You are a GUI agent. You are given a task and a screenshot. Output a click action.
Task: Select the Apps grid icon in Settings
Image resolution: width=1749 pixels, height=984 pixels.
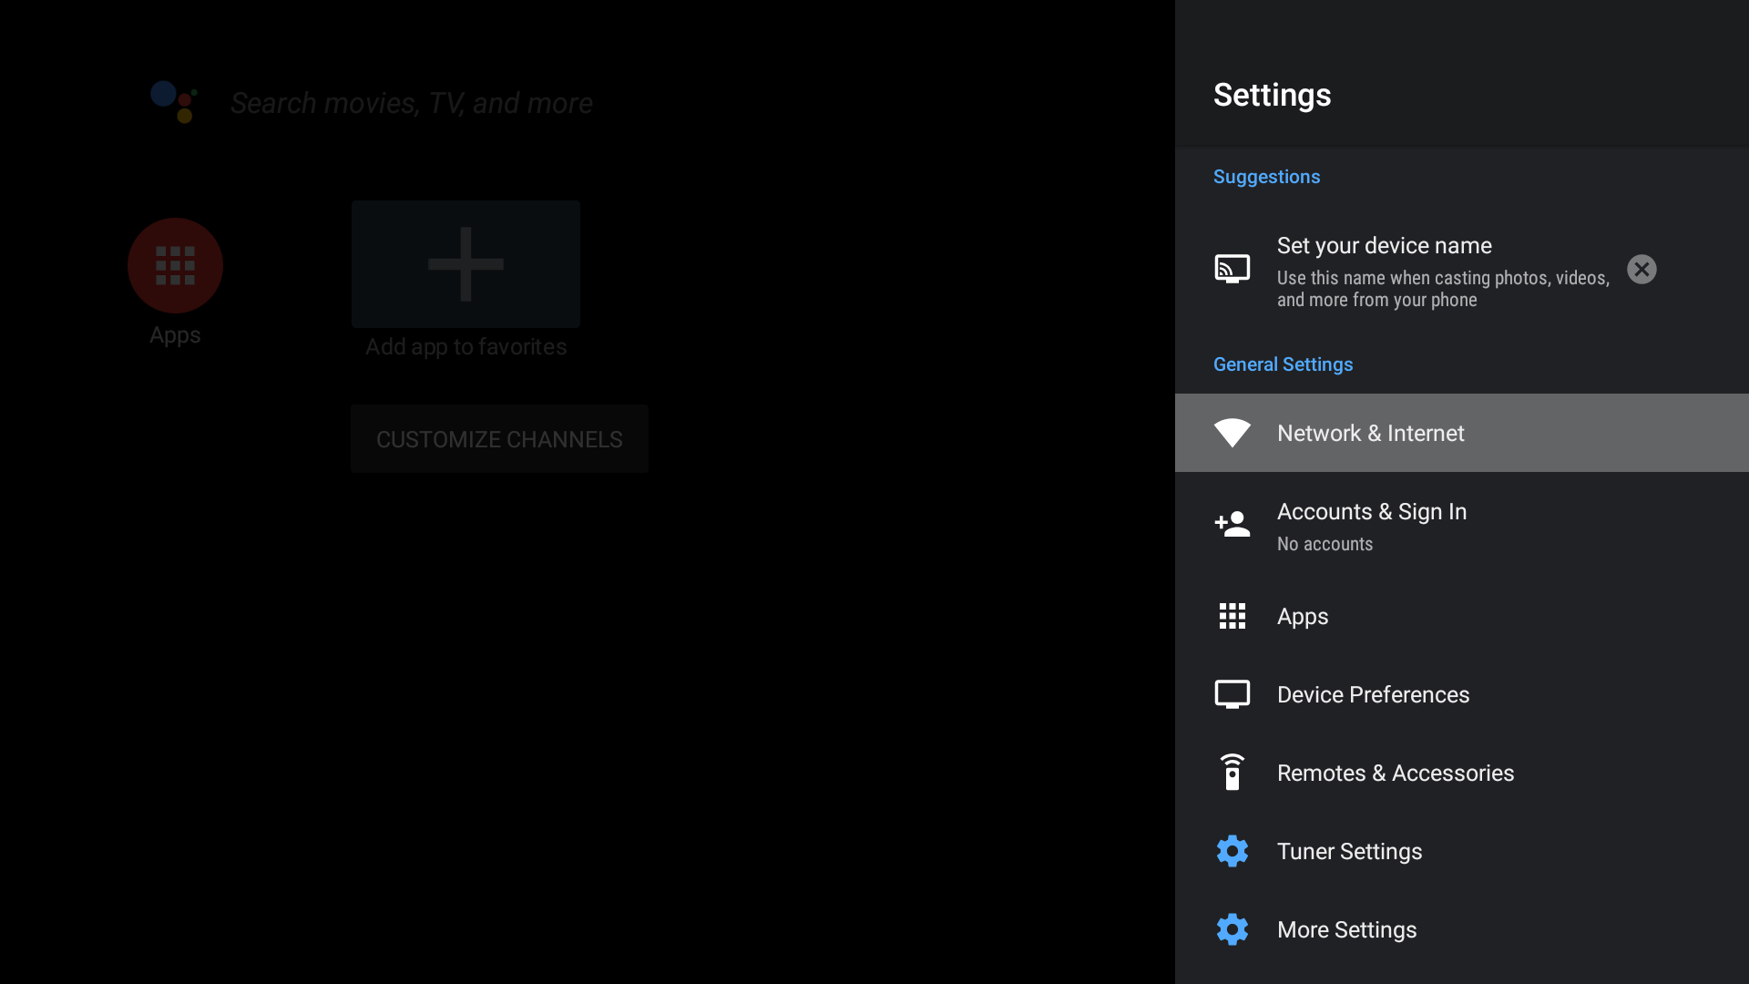1232,616
